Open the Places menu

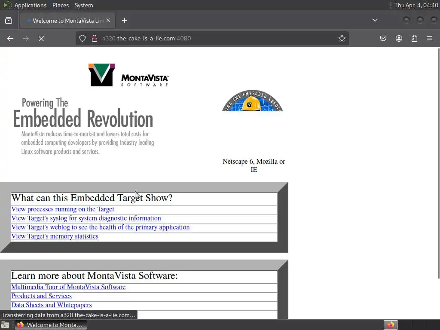click(x=60, y=5)
